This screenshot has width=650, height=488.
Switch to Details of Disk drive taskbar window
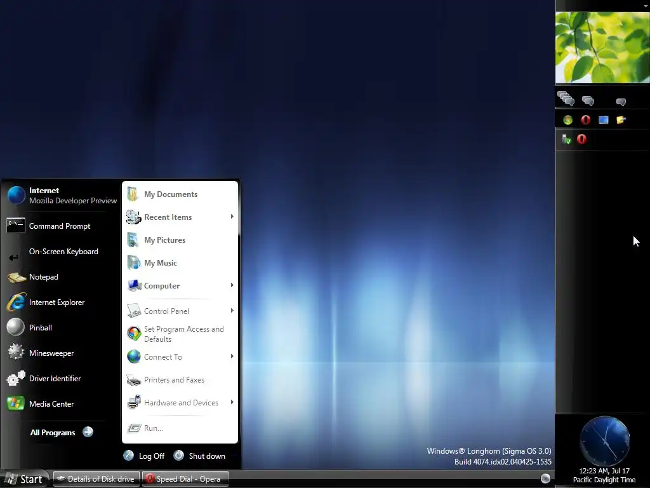(96, 479)
